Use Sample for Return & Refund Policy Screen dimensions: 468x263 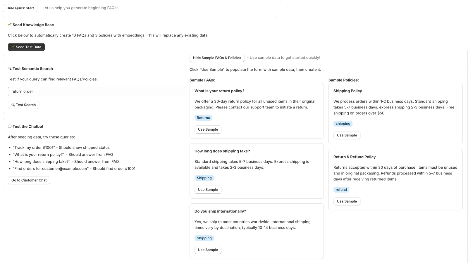click(347, 201)
